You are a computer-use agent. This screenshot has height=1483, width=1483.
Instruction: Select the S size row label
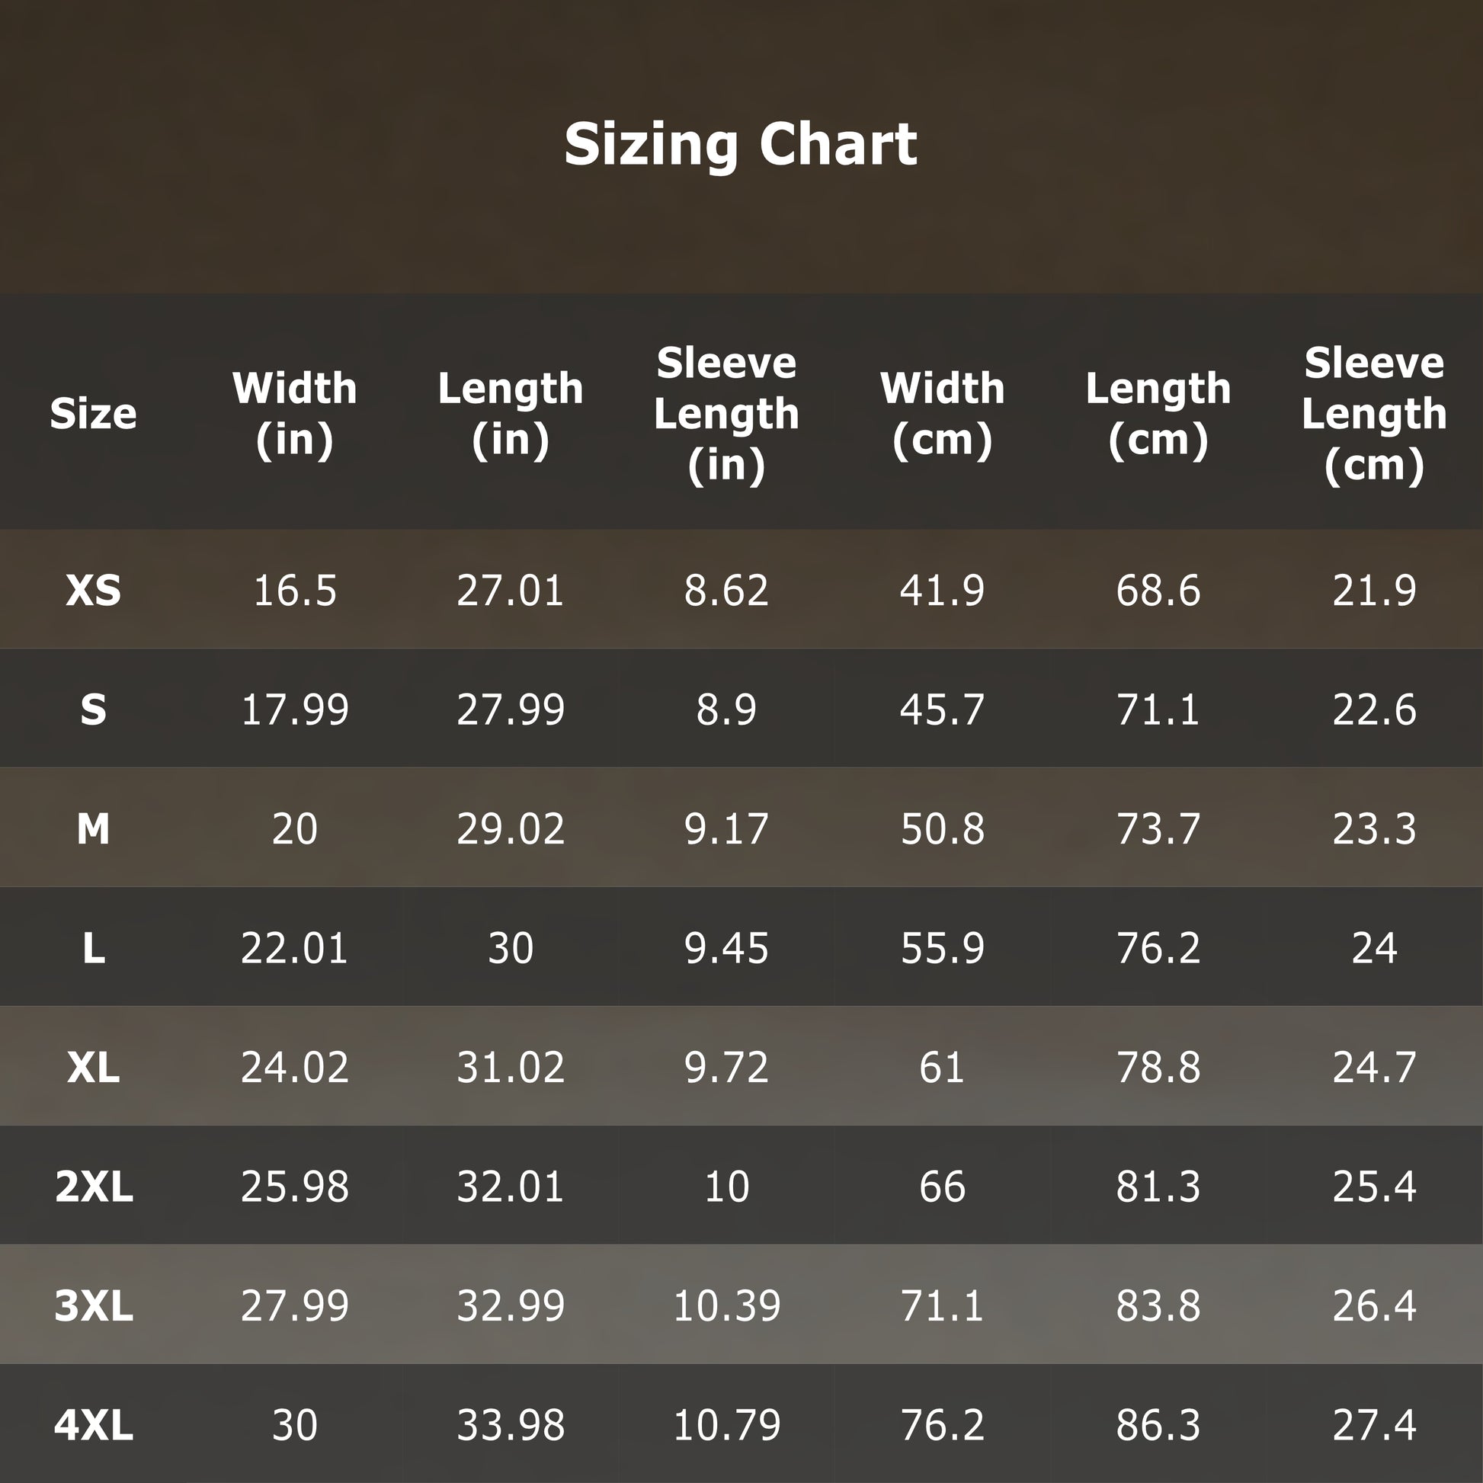pyautogui.click(x=93, y=709)
